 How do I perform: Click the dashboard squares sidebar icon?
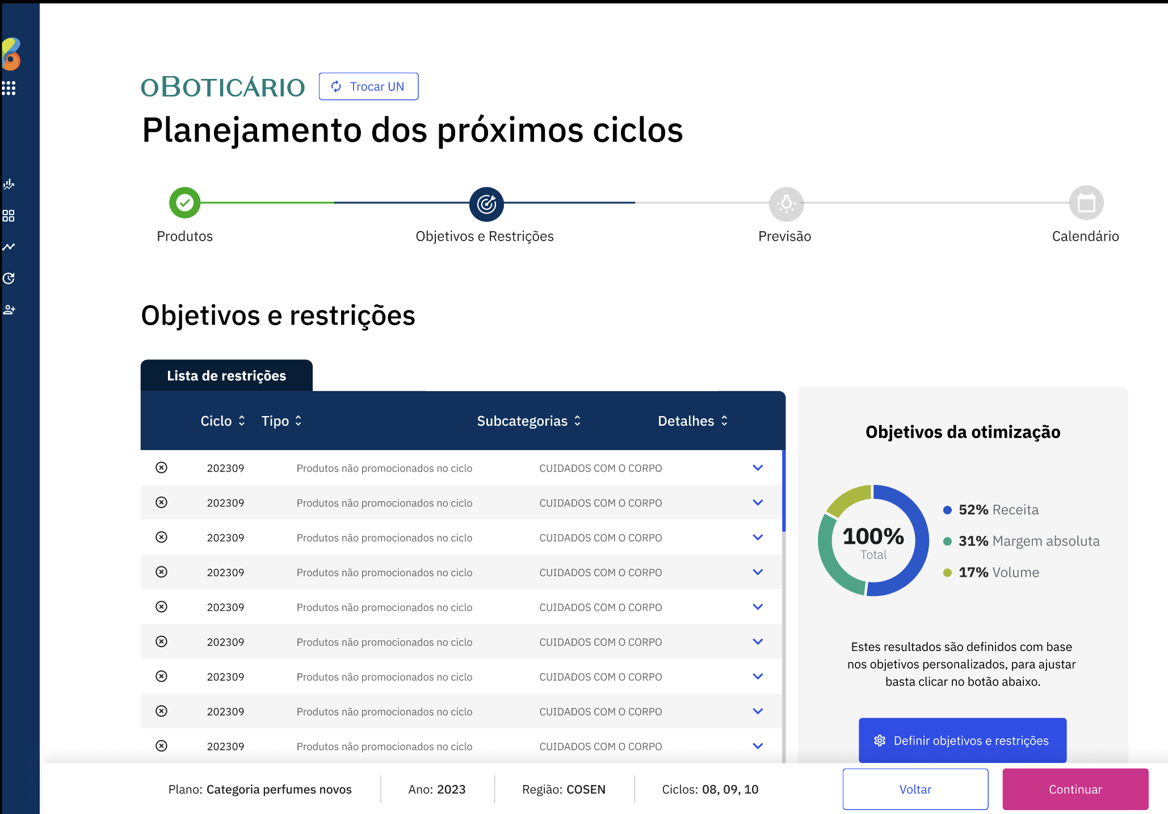click(x=9, y=216)
